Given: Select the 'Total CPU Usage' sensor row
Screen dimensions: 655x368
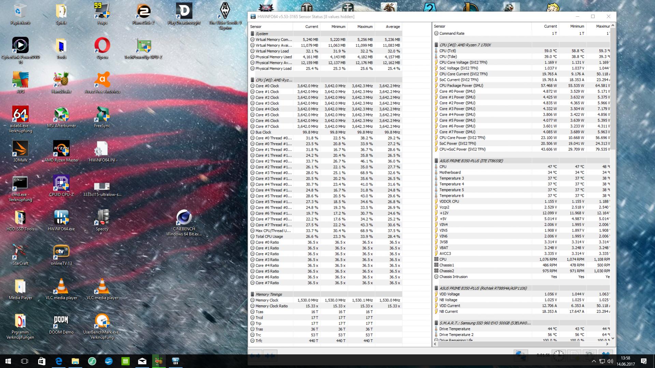Looking at the screenshot, I should pyautogui.click(x=325, y=236).
